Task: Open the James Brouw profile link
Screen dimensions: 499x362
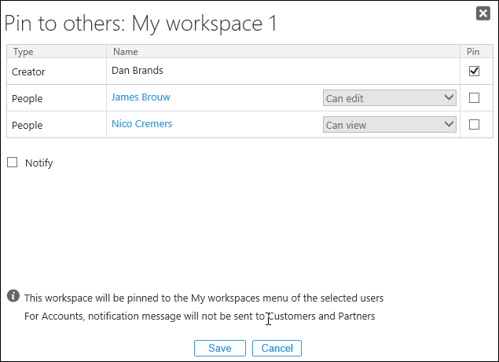Action: click(x=141, y=97)
